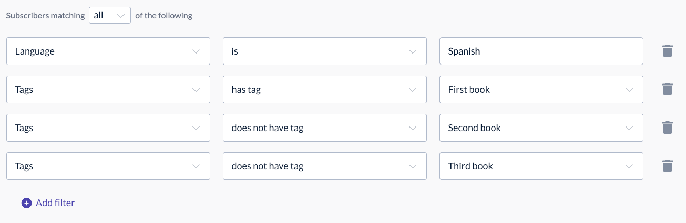The image size is (686, 223).
Task: Open the Tags field in First book row
Action: [108, 89]
